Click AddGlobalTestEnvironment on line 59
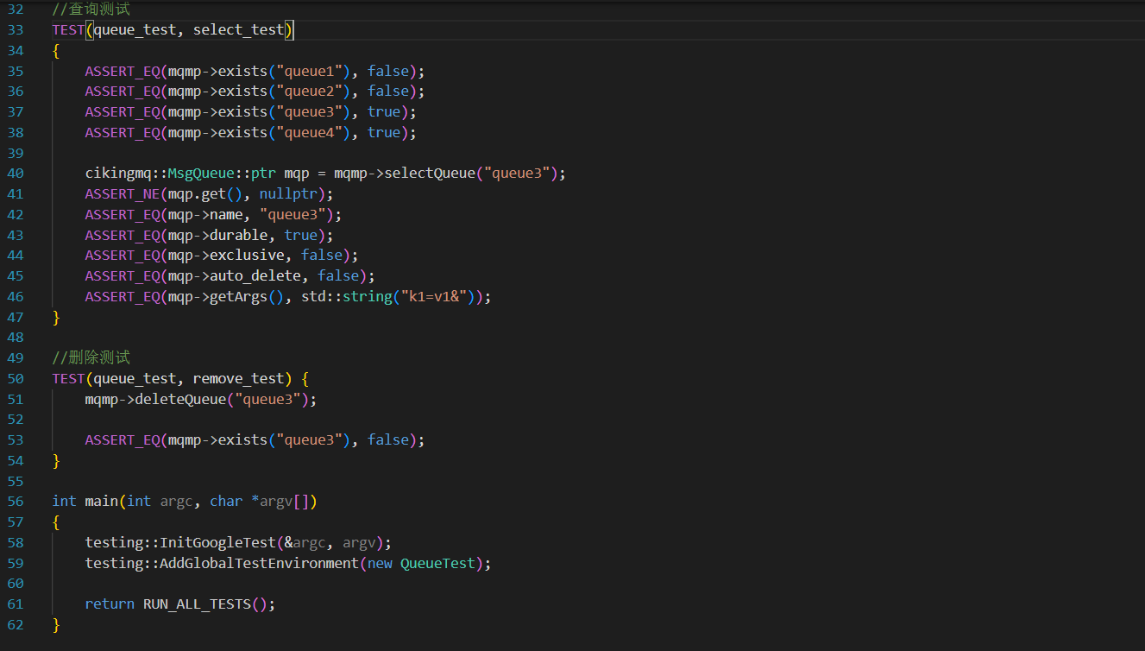 259,563
